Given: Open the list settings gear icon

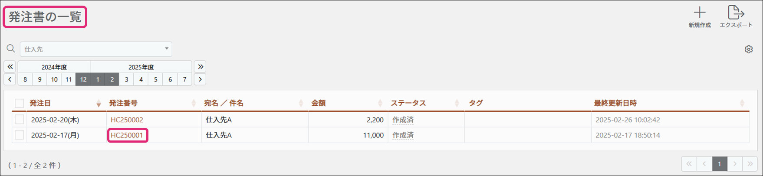Looking at the screenshot, I should click(x=749, y=49).
